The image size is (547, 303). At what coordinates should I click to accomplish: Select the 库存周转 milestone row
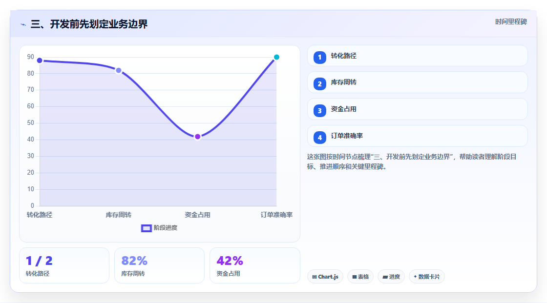coord(417,82)
